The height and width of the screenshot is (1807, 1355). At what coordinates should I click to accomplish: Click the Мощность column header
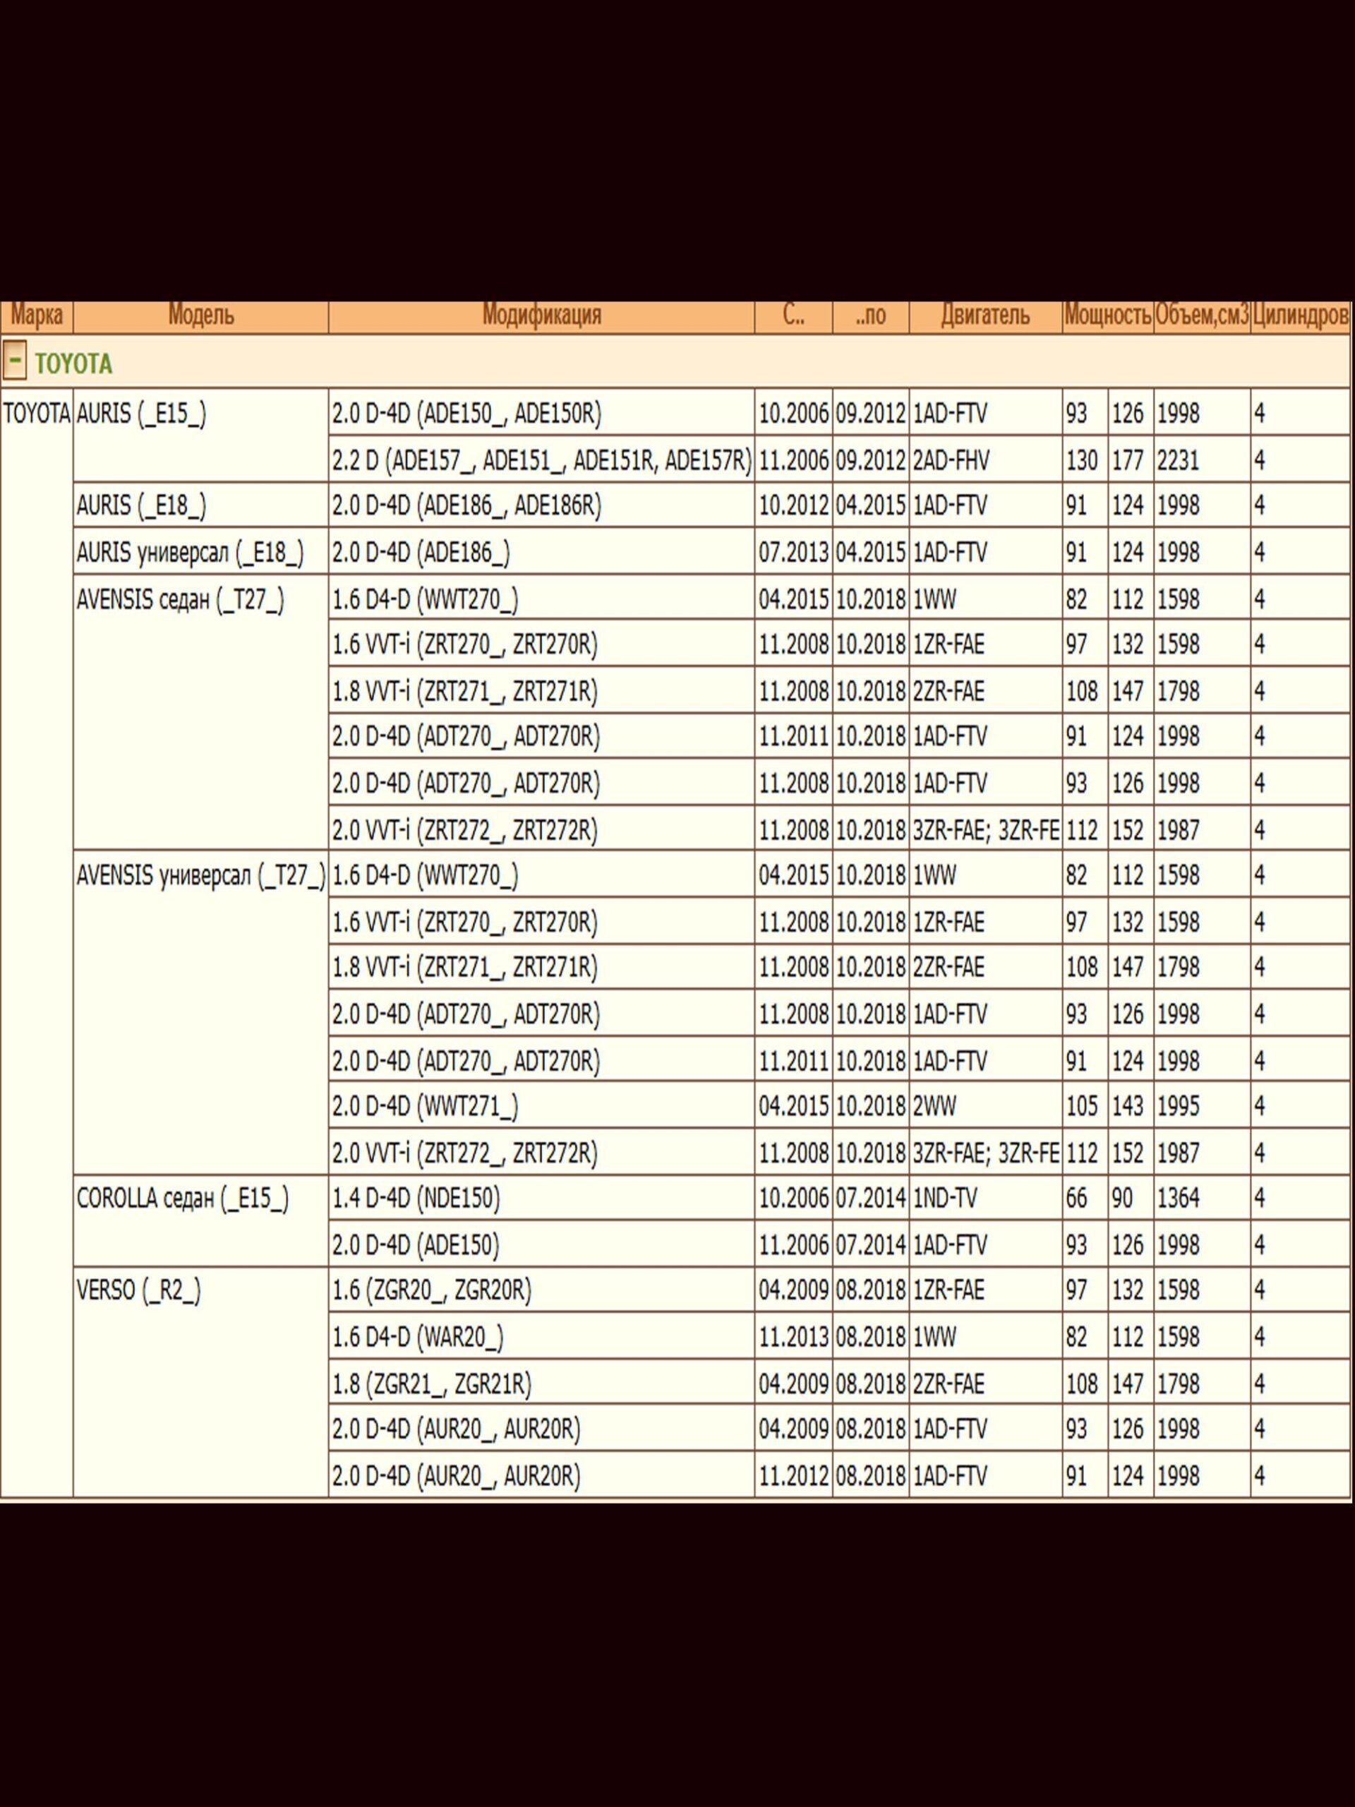click(x=1107, y=316)
